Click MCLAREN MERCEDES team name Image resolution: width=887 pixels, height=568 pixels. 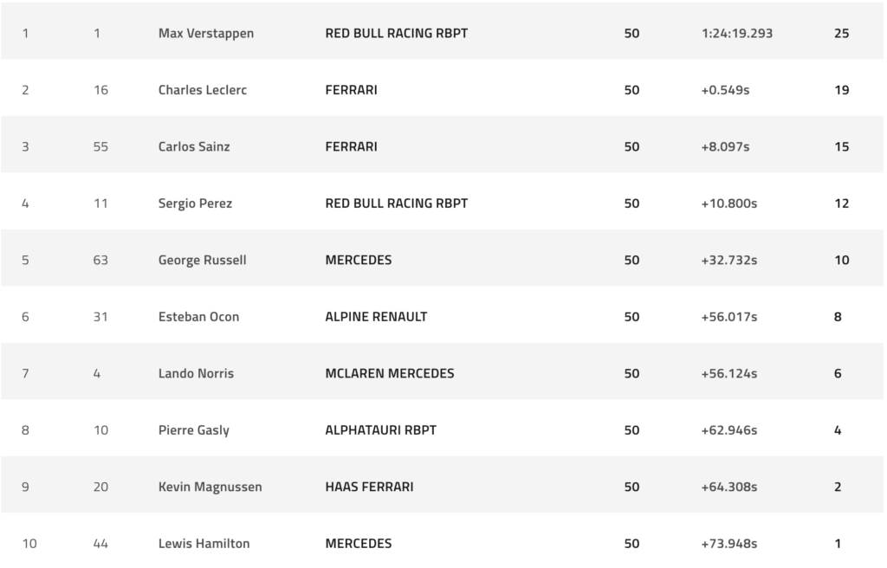[x=389, y=374]
